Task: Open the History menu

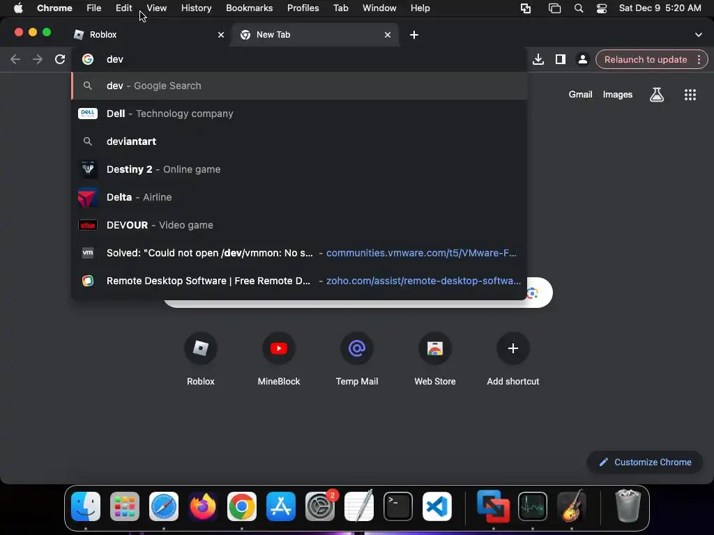Action: 196,8
